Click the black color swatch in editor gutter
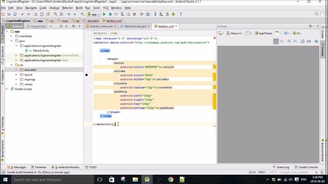 [x=87, y=75]
